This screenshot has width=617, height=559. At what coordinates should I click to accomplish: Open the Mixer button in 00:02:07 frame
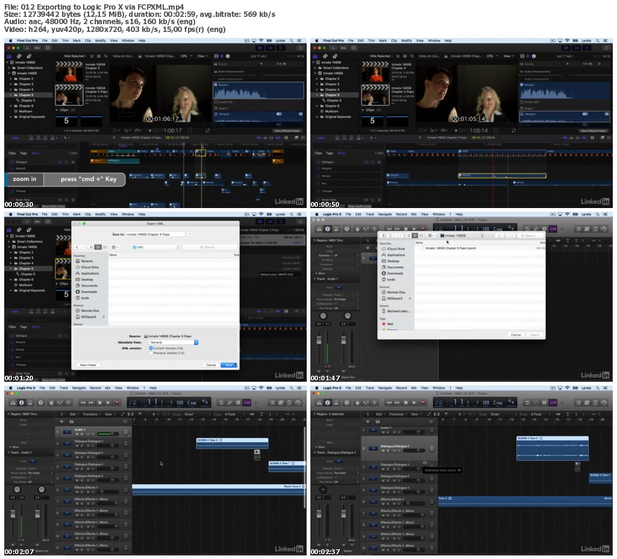[60, 403]
